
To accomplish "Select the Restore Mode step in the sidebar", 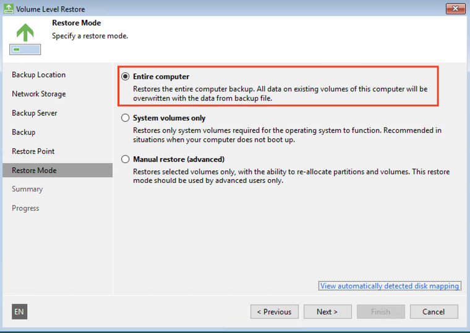I will tap(34, 171).
